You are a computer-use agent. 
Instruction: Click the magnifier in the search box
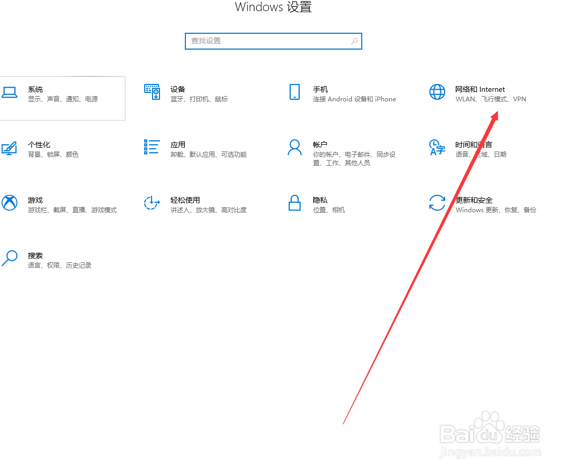354,41
